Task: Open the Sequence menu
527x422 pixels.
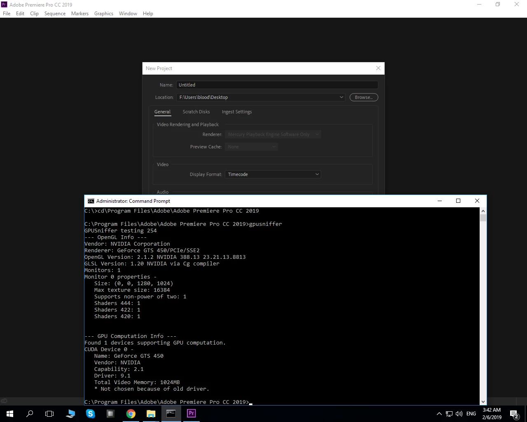Action: pos(55,14)
